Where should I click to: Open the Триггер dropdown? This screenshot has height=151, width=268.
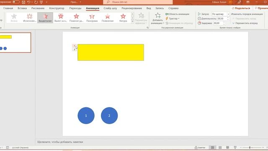173,18
